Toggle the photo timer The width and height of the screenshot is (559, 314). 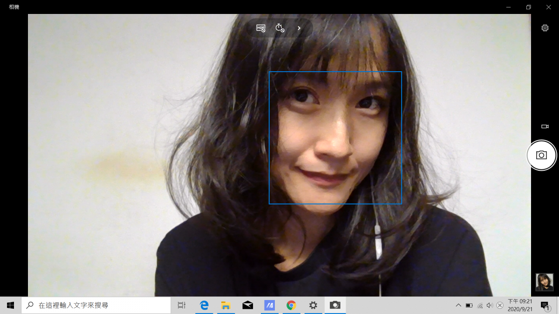click(279, 28)
